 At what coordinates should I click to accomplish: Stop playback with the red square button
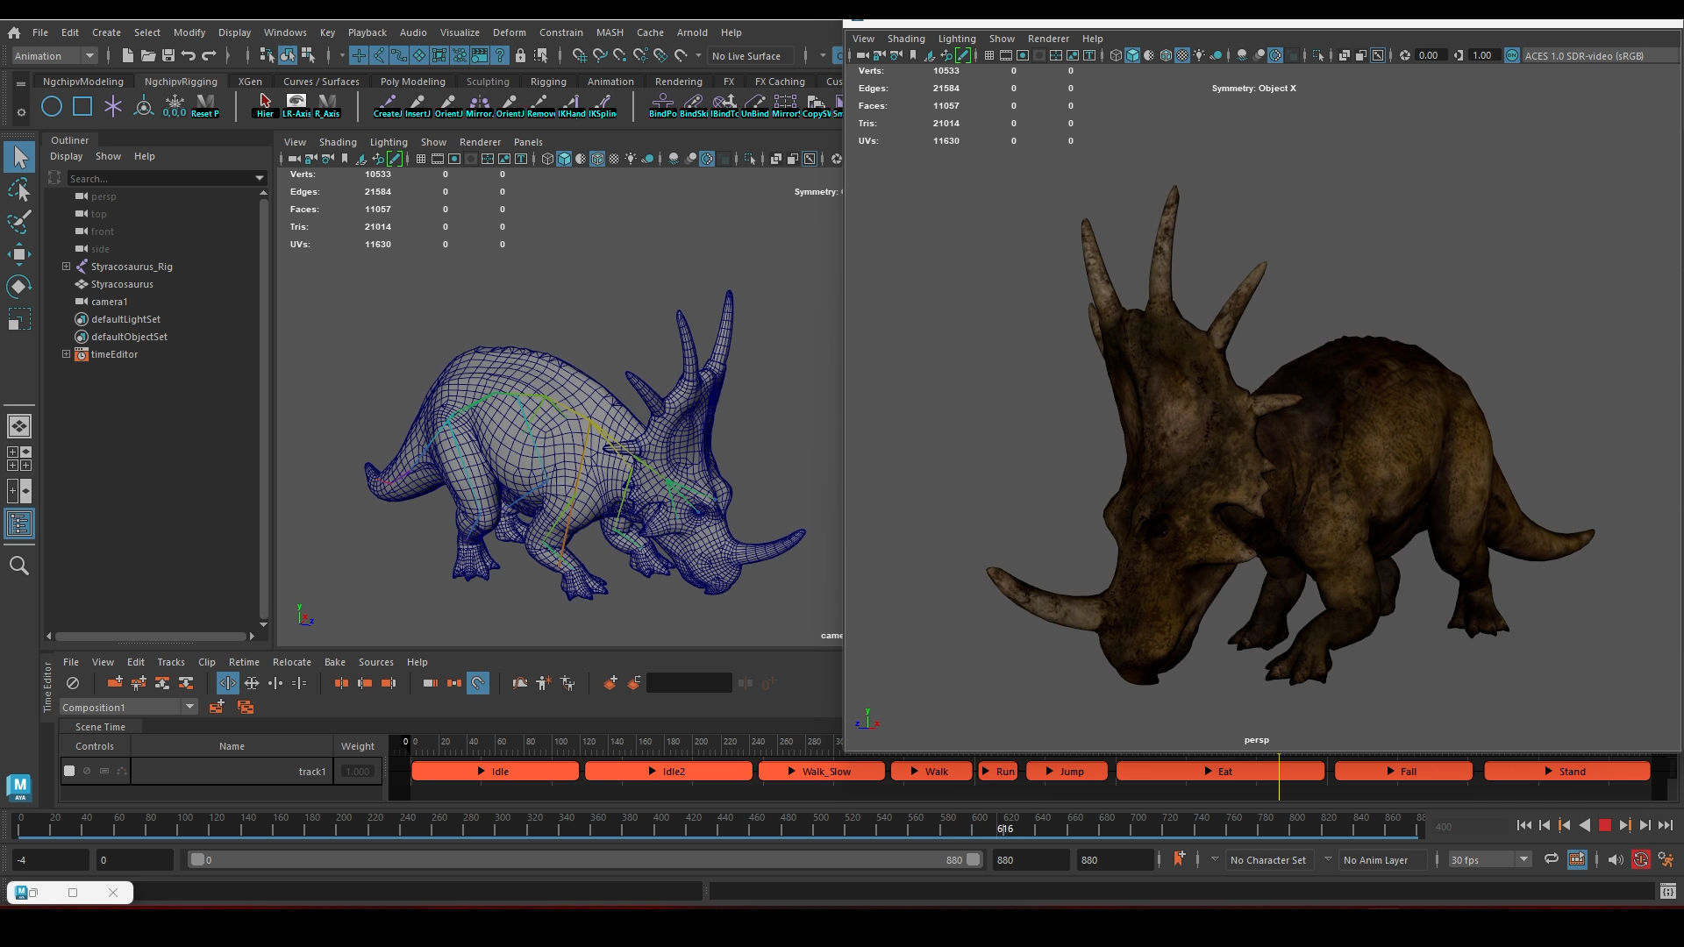1605,825
